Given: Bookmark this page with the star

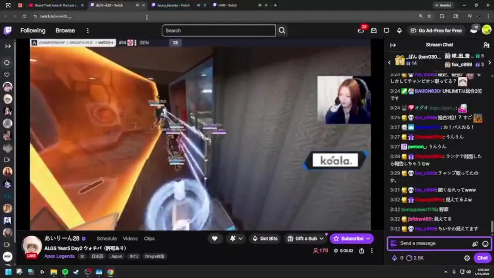Looking at the screenshot, I should click(x=429, y=16).
